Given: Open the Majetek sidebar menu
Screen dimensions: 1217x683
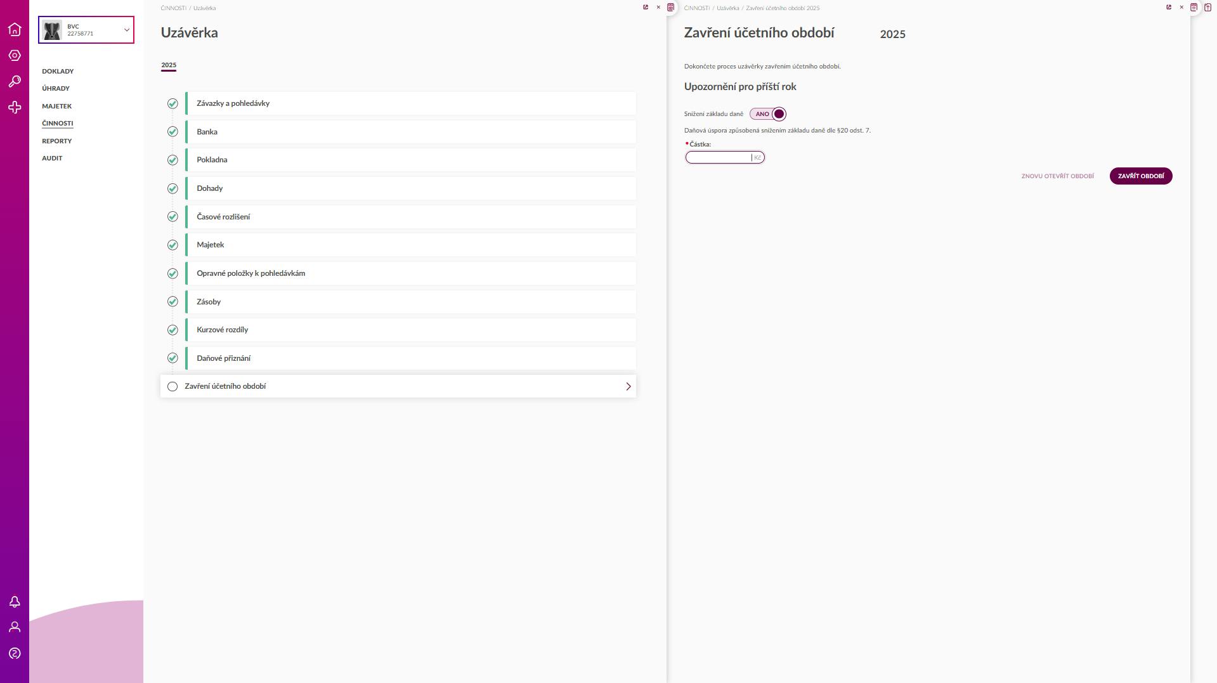Looking at the screenshot, I should tap(57, 106).
